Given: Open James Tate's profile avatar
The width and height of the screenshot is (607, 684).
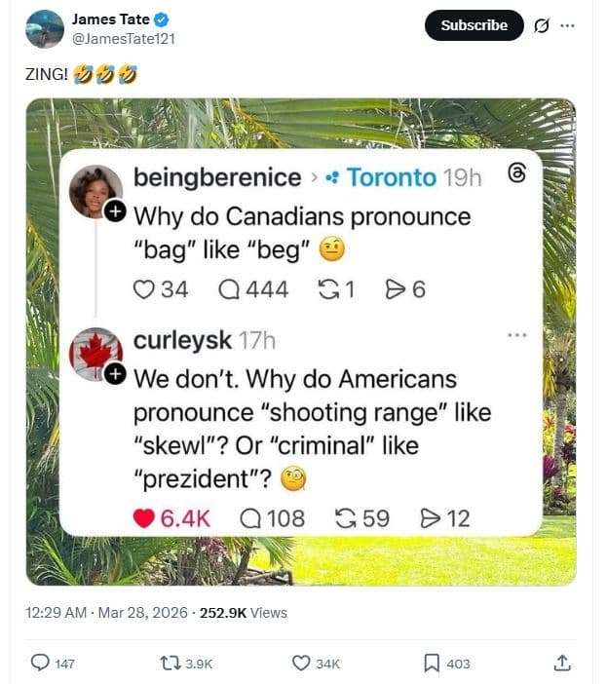Looking at the screenshot, I should pyautogui.click(x=45, y=29).
